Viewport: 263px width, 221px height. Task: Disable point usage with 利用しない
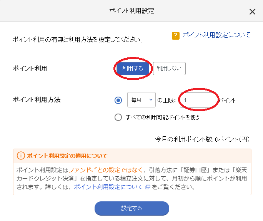(x=169, y=69)
